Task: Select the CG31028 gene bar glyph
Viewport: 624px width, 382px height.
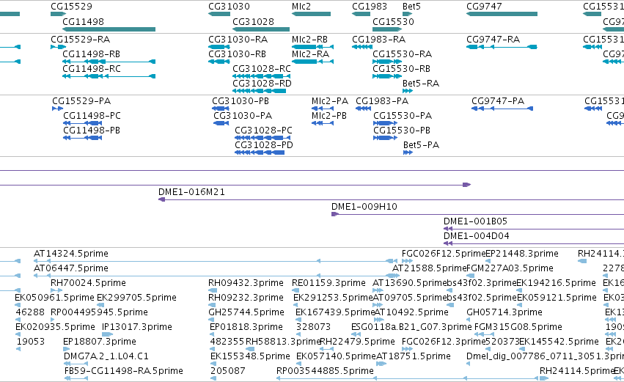Action: (261, 29)
